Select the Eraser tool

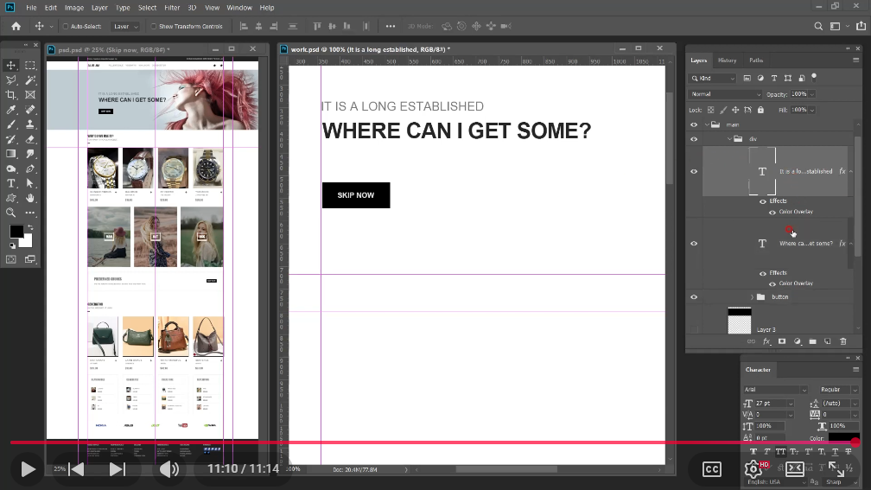(30, 139)
